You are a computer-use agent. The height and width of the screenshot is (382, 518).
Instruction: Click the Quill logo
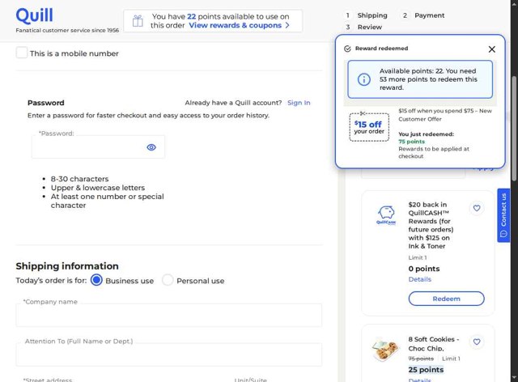(x=34, y=15)
